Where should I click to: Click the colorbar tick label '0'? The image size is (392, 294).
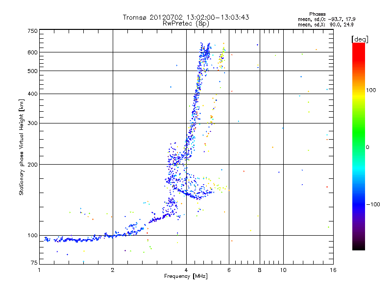point(367,147)
